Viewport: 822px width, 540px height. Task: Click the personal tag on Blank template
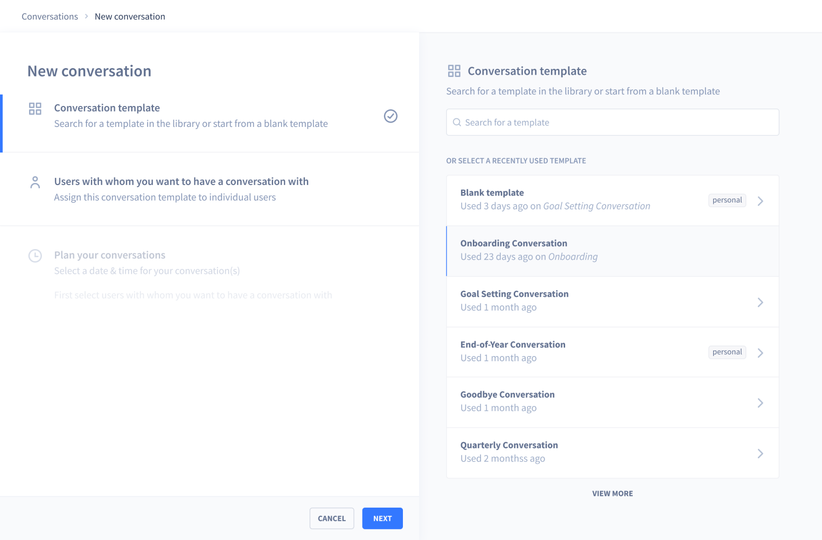click(727, 200)
